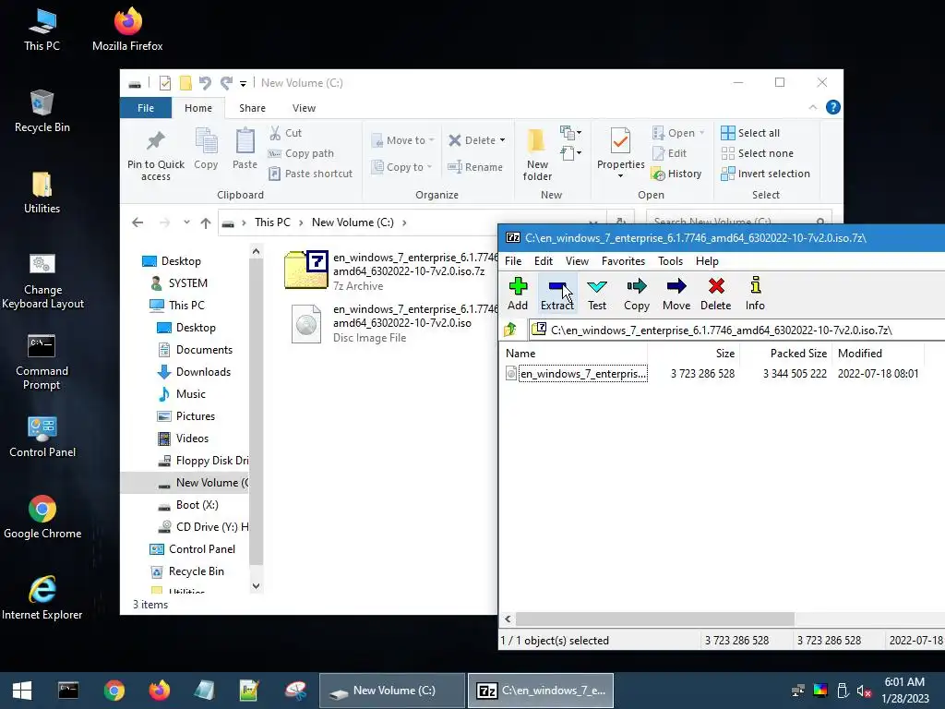Expand the Delete dropdown arrow
This screenshot has width=945, height=709.
502,140
